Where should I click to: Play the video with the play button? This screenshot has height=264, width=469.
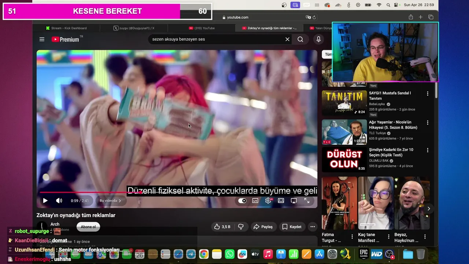[45, 201]
